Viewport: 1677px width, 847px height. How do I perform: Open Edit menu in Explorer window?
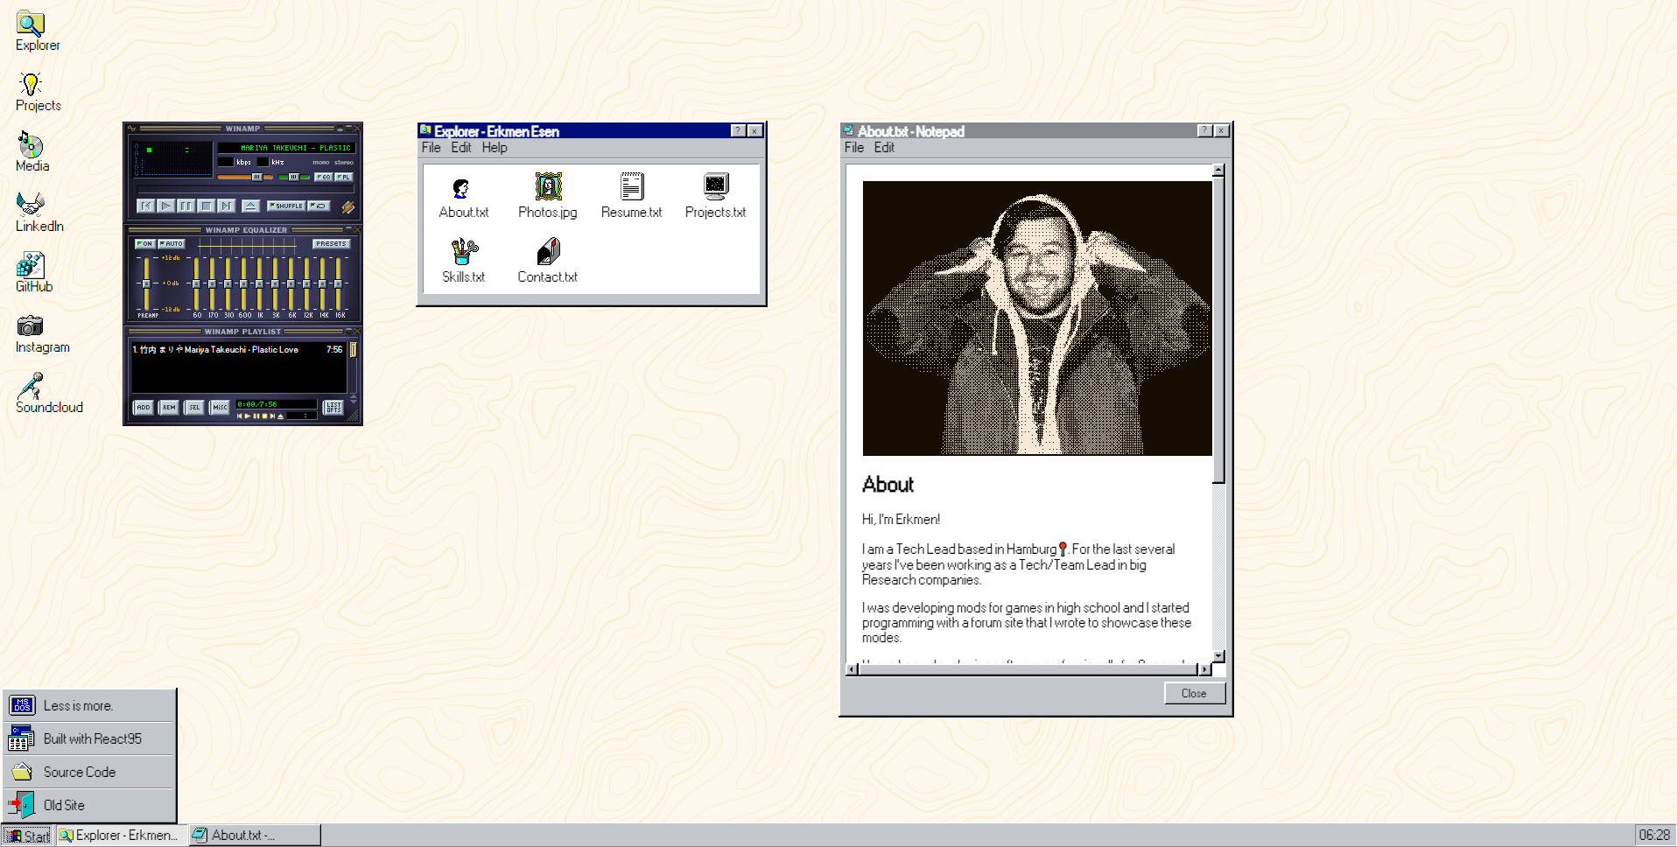461,148
